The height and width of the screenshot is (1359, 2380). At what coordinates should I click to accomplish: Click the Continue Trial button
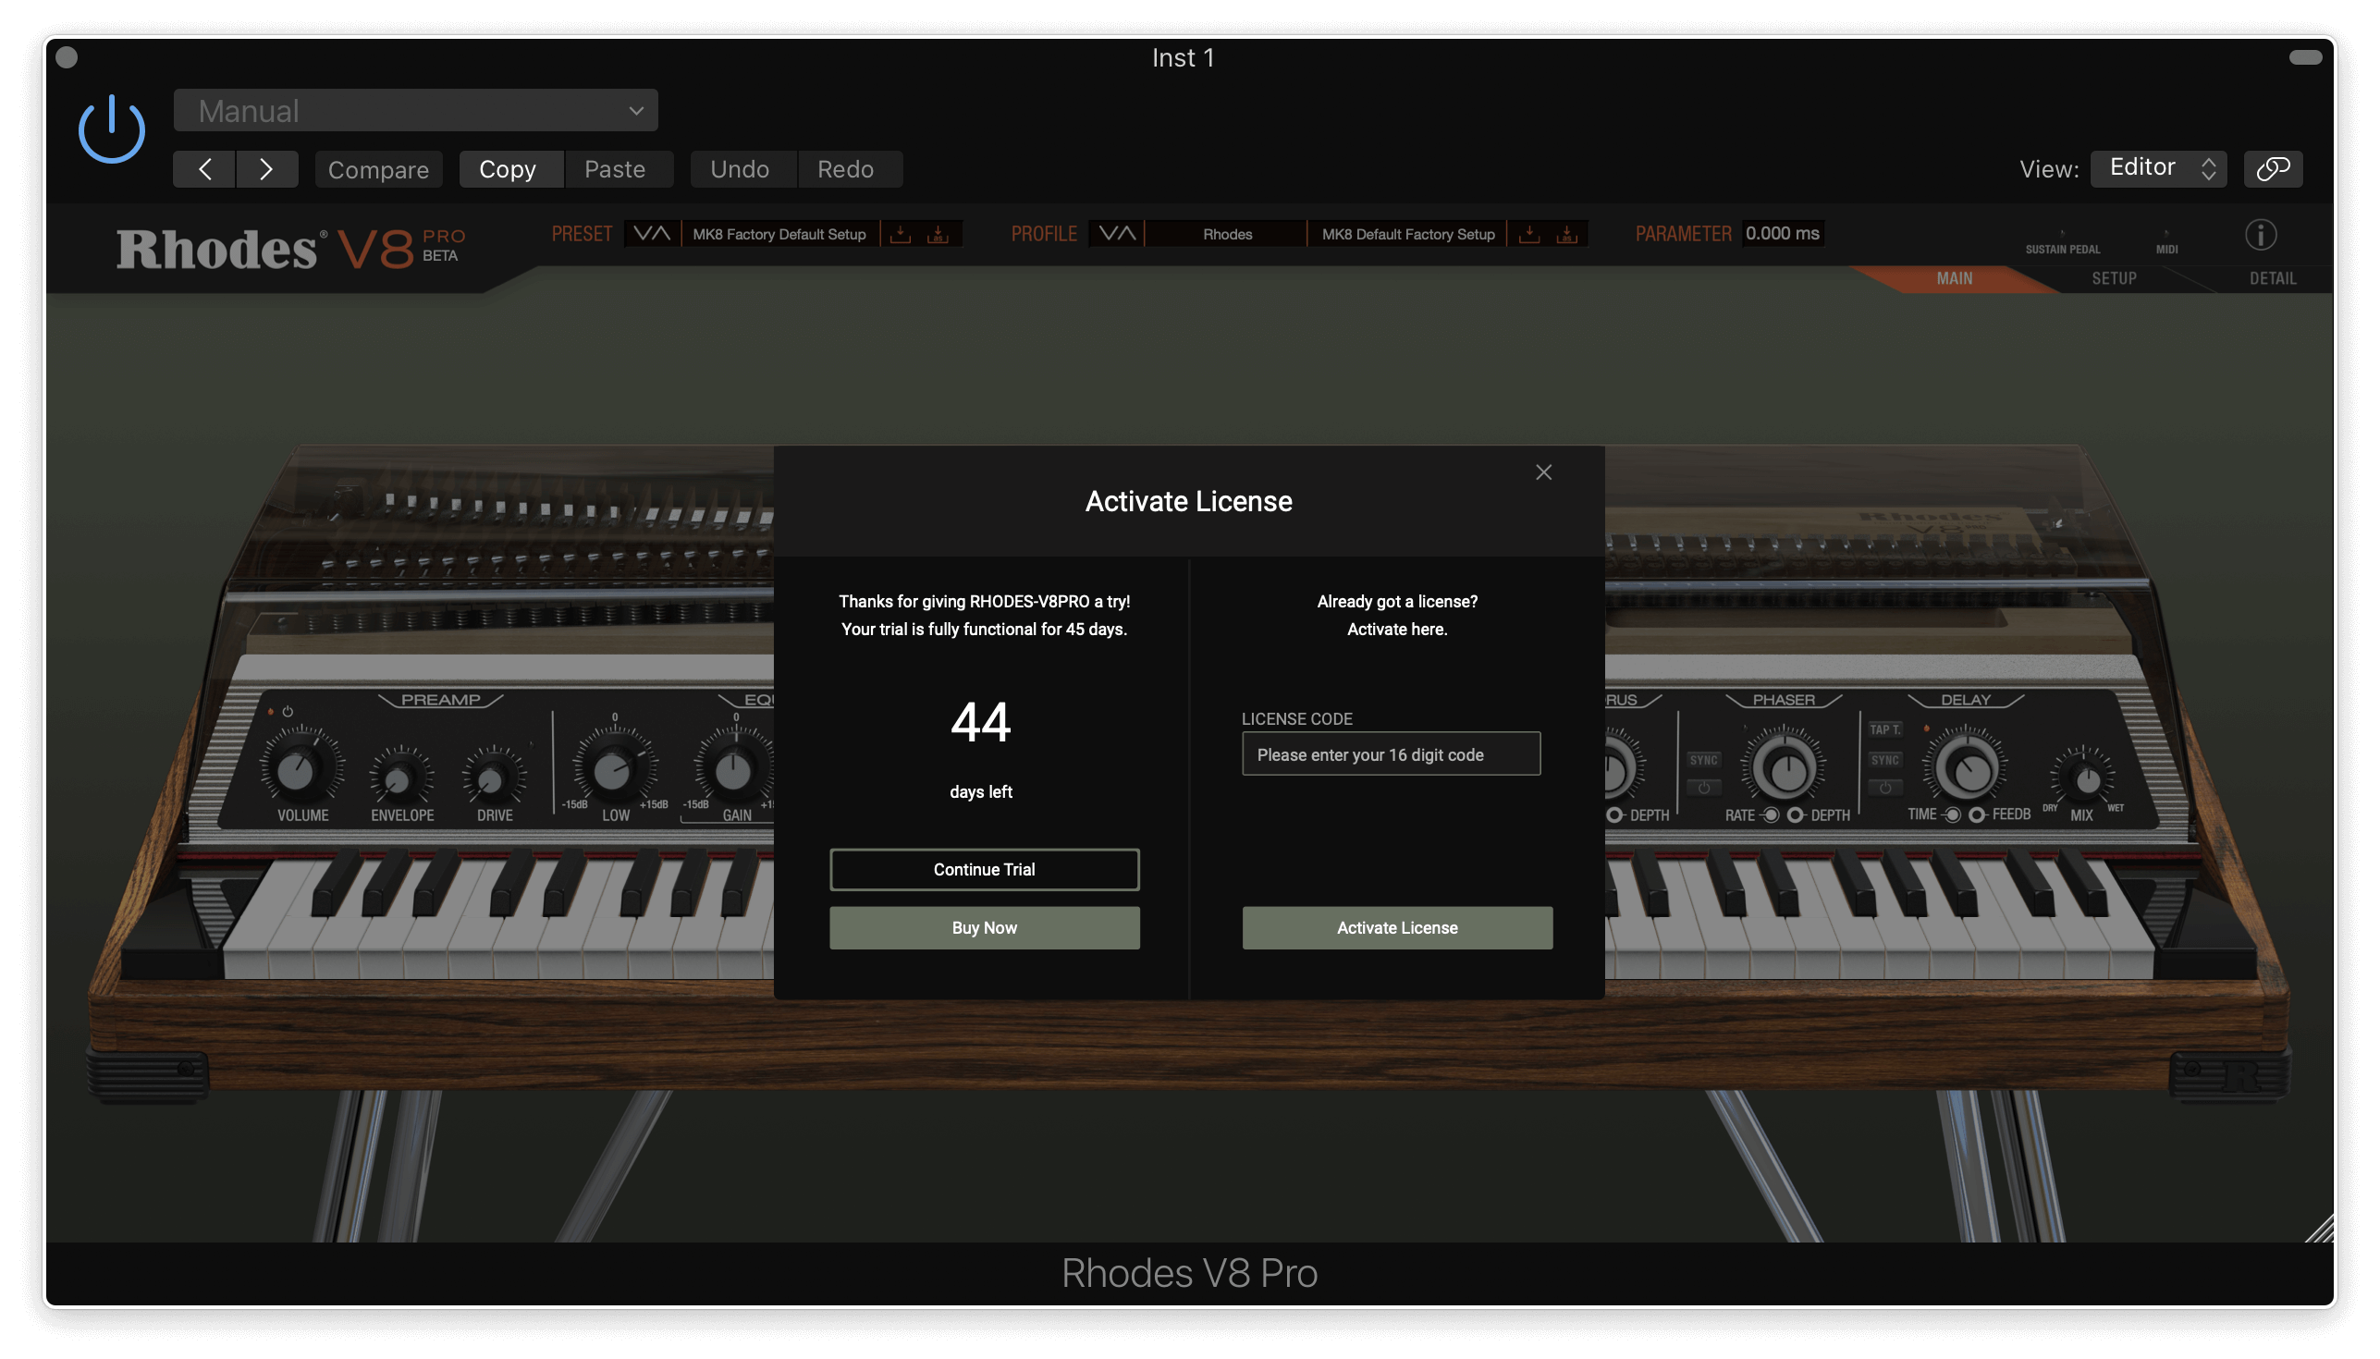984,869
